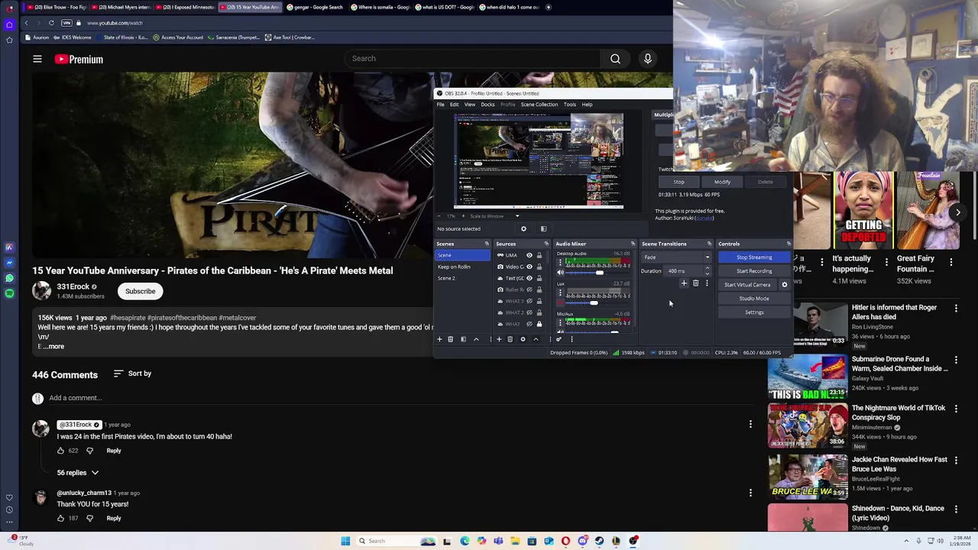Unlock the UMA source lock icon
Screen dimensions: 978x550
pyautogui.click(x=539, y=255)
